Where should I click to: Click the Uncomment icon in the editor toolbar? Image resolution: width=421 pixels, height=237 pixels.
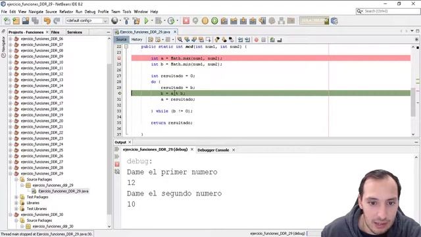click(x=280, y=39)
